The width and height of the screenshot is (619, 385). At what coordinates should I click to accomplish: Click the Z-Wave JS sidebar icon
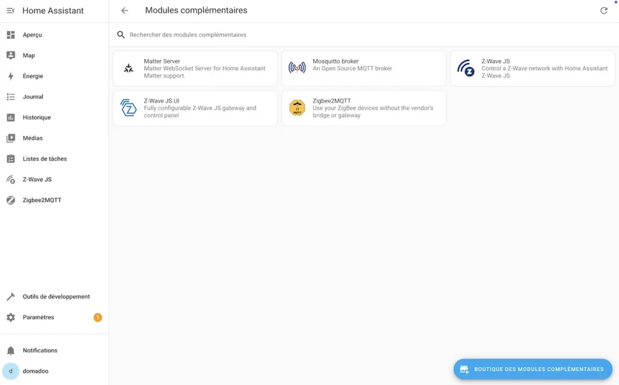point(11,180)
